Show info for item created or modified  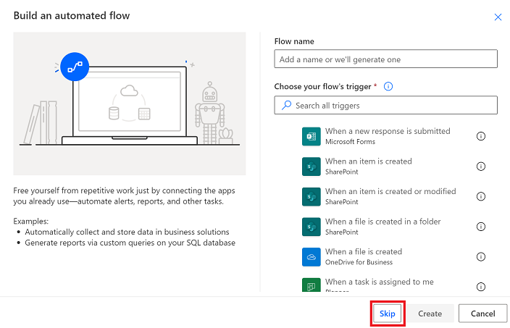tap(481, 196)
